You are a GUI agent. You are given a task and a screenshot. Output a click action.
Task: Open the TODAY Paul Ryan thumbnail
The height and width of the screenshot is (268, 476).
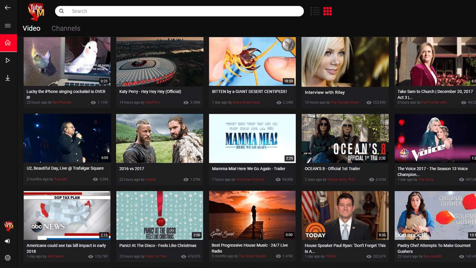pos(345,215)
